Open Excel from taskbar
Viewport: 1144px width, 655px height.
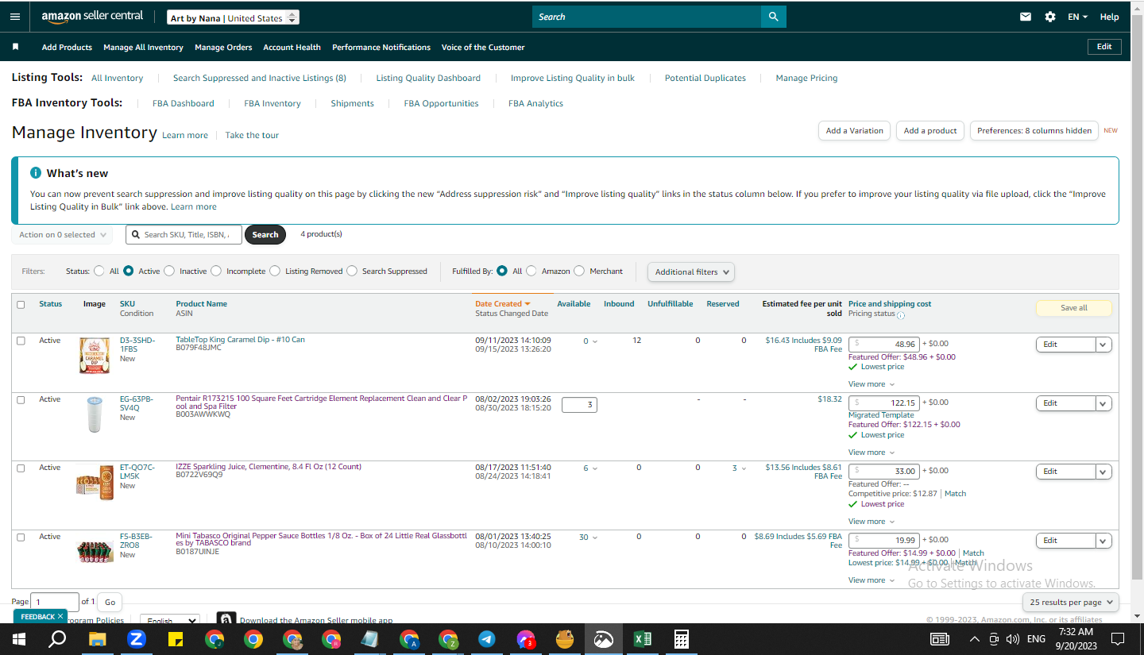click(643, 639)
